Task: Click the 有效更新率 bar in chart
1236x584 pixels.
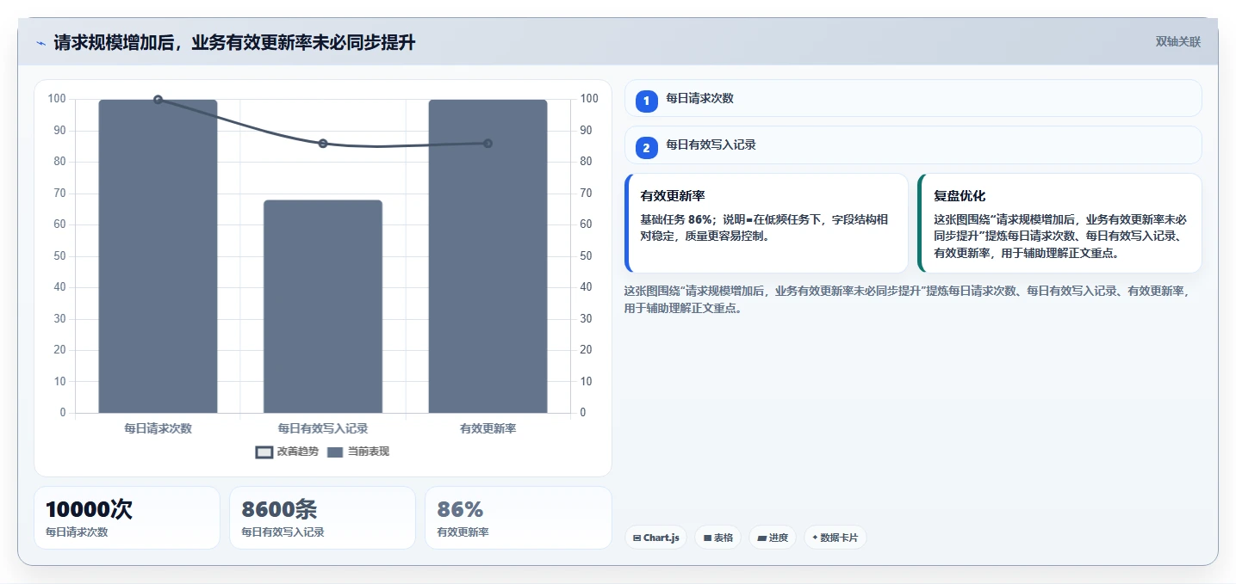Action: [488, 256]
